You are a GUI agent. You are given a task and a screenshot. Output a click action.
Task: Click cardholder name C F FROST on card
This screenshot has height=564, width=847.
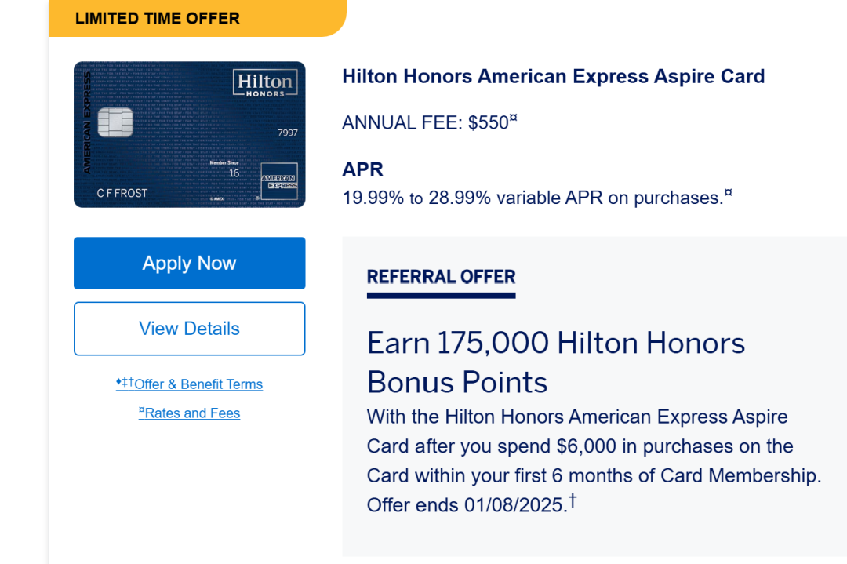click(x=122, y=194)
